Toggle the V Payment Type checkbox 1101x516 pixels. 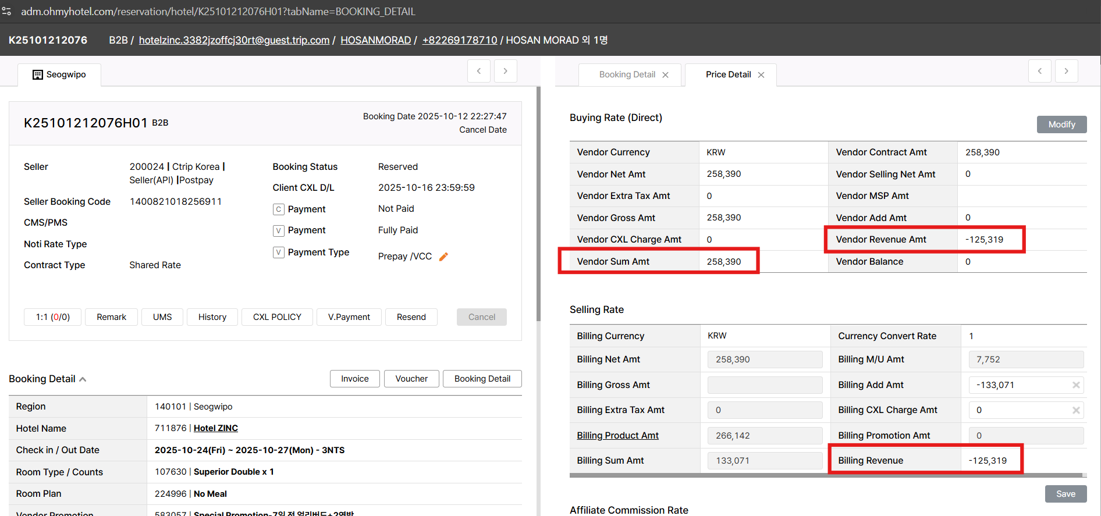pyautogui.click(x=279, y=252)
